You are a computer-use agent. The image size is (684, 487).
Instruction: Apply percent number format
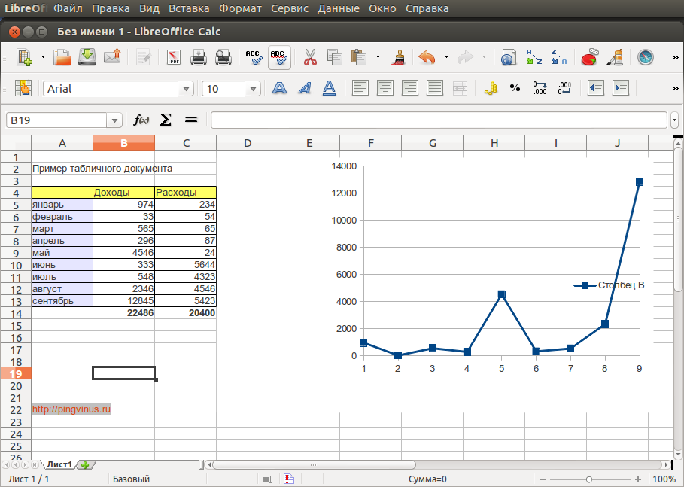pos(515,89)
